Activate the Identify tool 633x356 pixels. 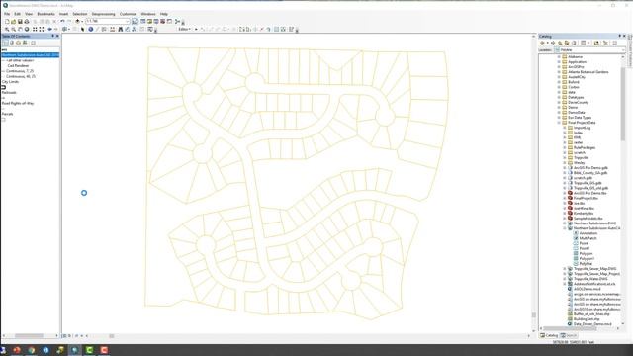90,30
